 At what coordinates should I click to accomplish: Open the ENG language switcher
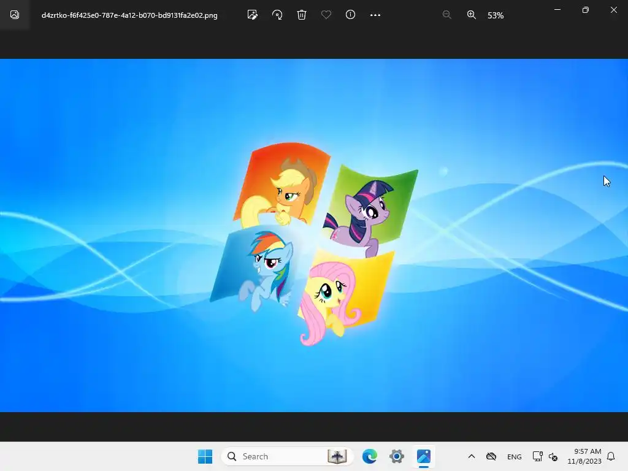tap(515, 456)
